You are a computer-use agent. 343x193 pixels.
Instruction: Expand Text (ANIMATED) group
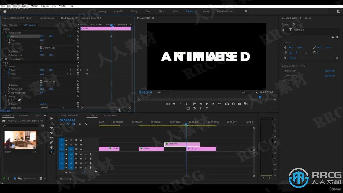(x=2, y=59)
